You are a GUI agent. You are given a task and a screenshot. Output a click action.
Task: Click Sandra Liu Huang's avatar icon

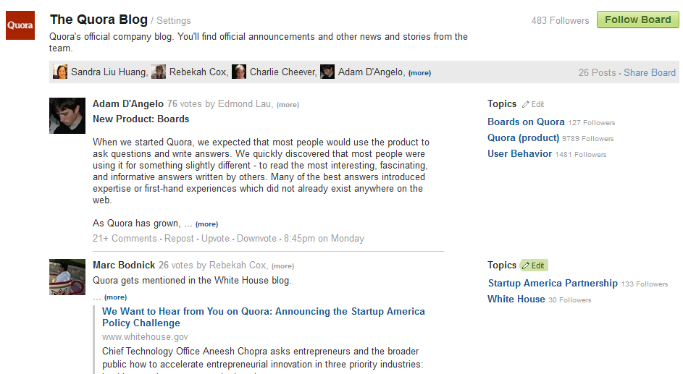60,72
